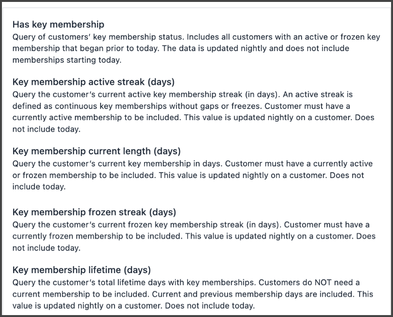Click the "Key membership lifetime (days)" heading
The height and width of the screenshot is (317, 393).
coord(81,270)
